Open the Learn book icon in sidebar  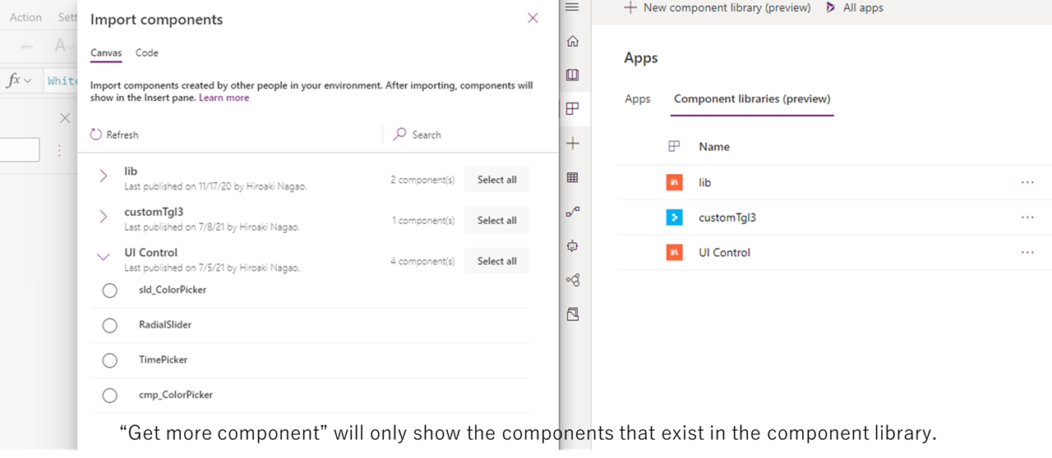coord(573,75)
